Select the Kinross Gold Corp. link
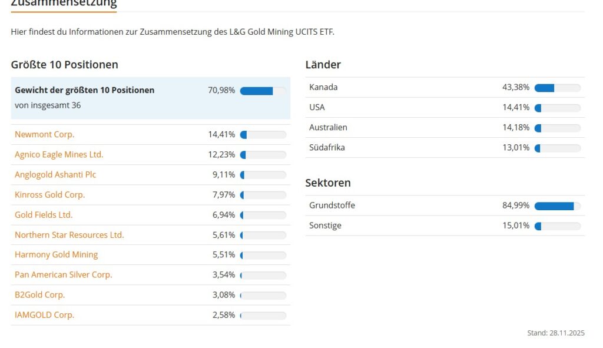 (50, 194)
